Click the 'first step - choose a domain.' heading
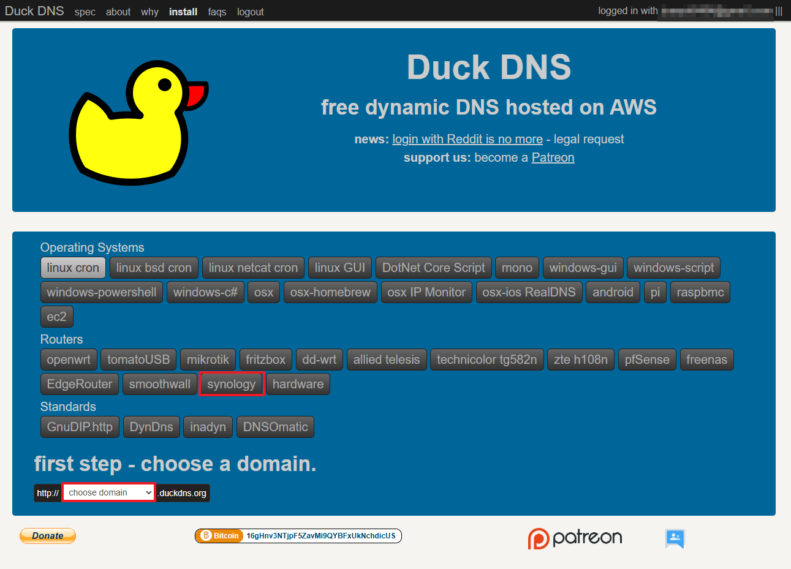This screenshot has height=569, width=791. [x=175, y=464]
